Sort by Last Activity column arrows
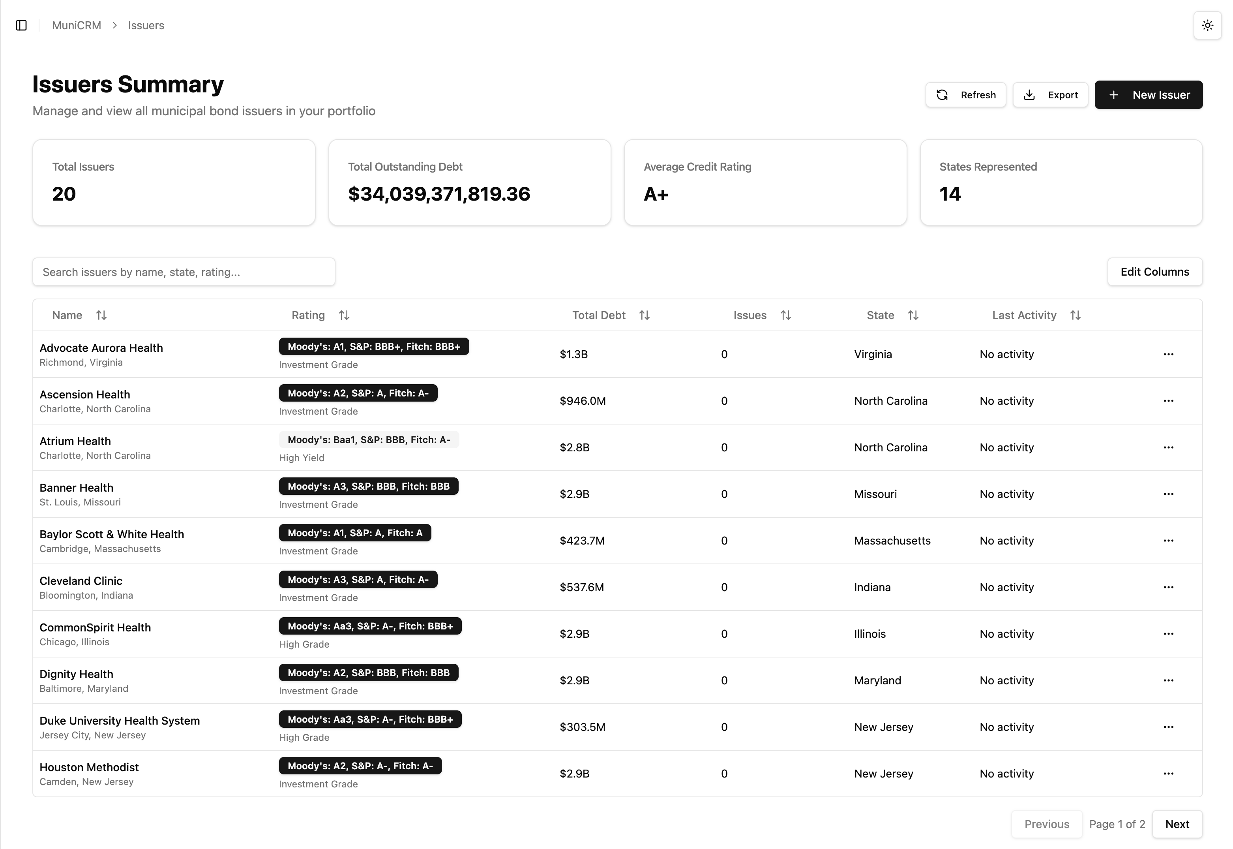The height and width of the screenshot is (849, 1233). click(1076, 316)
